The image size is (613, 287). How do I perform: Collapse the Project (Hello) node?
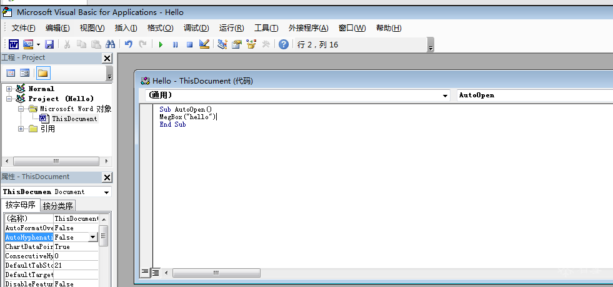click(x=9, y=99)
